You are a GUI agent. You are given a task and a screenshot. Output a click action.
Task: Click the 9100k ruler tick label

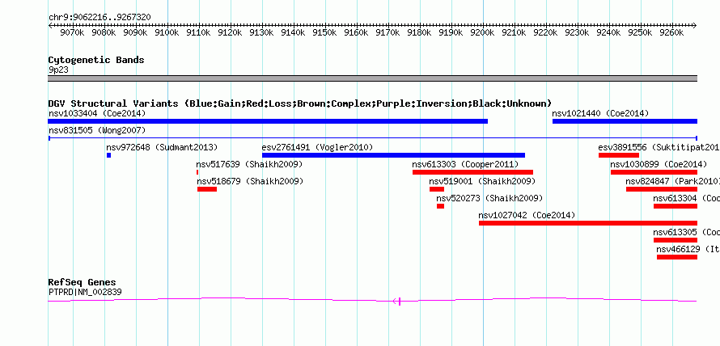click(x=167, y=33)
